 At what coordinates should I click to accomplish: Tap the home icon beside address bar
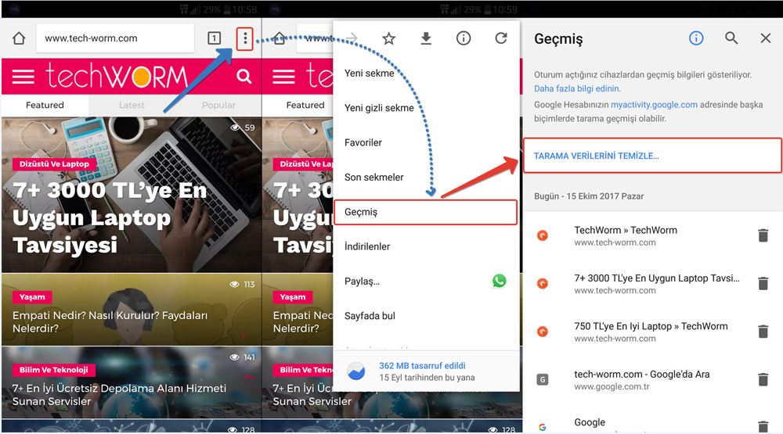tap(19, 38)
